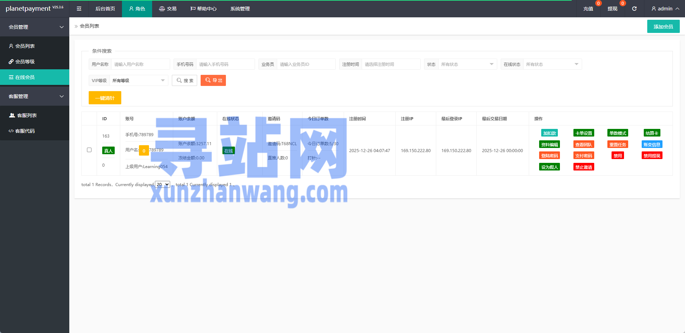The height and width of the screenshot is (333, 685).
Task: Select the checkbox for member 163
Action: 89,150
